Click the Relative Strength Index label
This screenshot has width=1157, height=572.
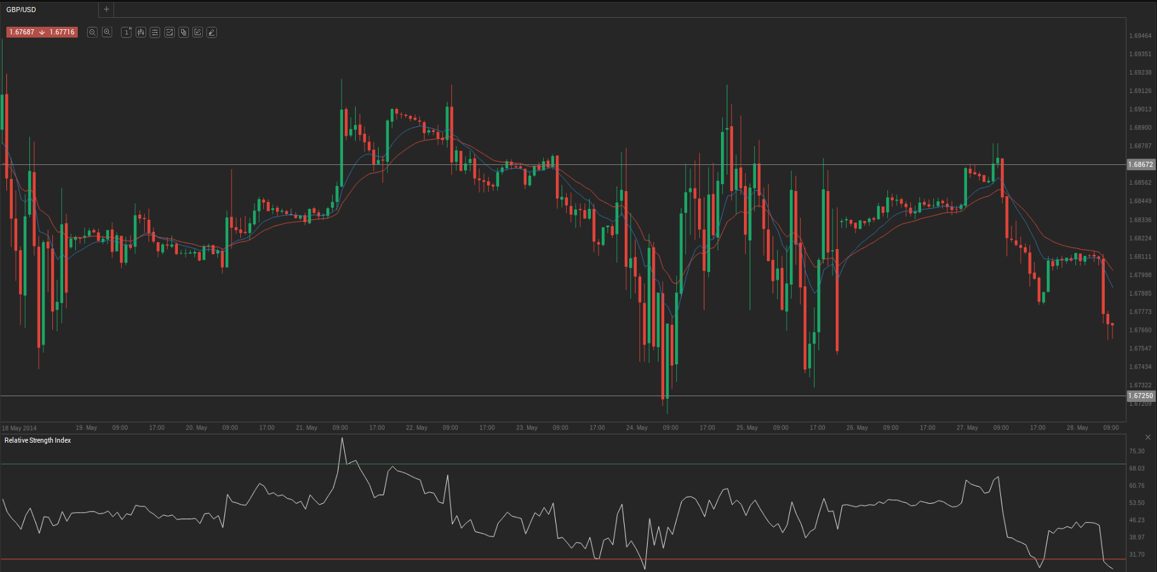point(38,440)
